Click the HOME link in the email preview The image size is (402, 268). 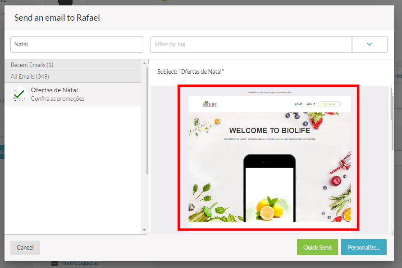click(x=299, y=104)
